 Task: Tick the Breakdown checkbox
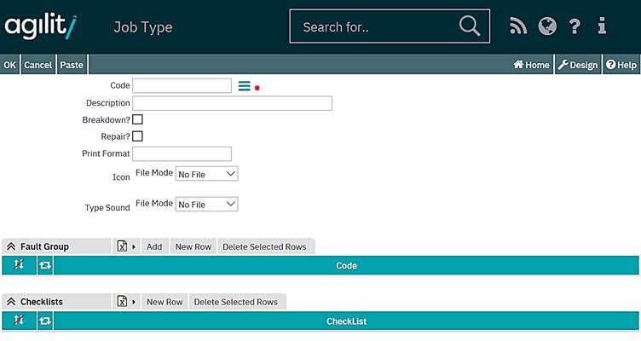tap(137, 119)
